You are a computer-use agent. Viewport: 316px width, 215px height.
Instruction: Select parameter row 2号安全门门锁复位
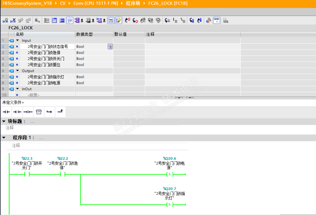[x=44, y=65]
